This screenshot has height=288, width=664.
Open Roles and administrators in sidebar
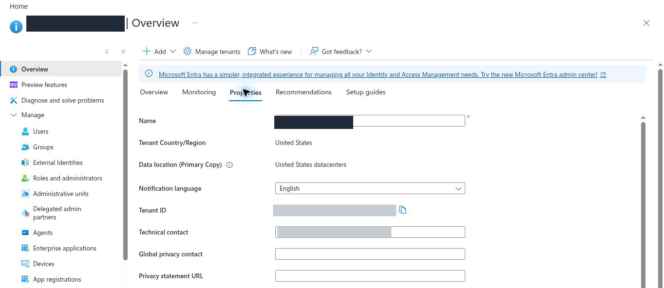click(x=68, y=178)
